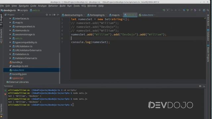Open the Project panel settings gear
The width and height of the screenshot is (212, 119).
(54, 15)
